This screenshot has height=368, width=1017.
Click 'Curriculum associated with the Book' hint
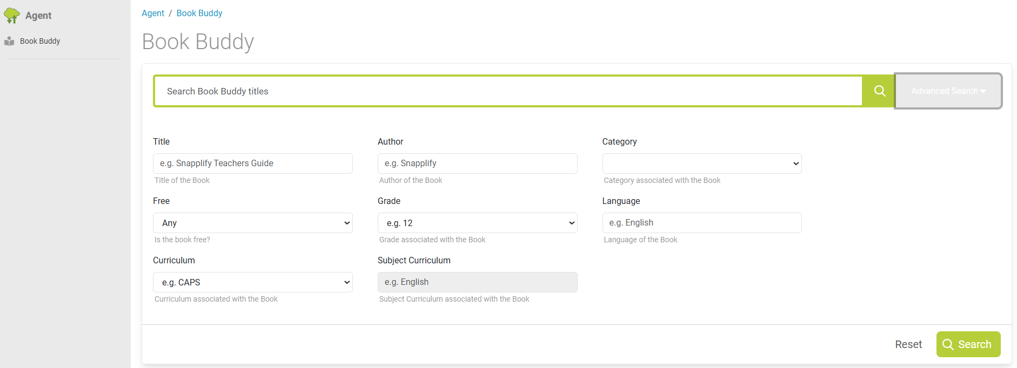(x=216, y=299)
